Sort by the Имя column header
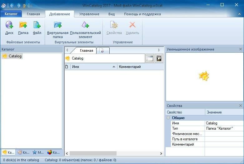The image size is (244, 164). coord(93,67)
